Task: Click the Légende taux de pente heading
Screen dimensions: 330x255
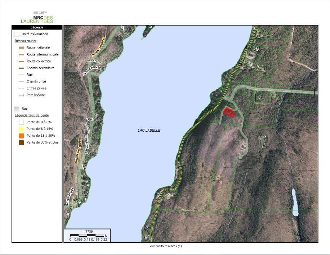Action: click(x=32, y=115)
